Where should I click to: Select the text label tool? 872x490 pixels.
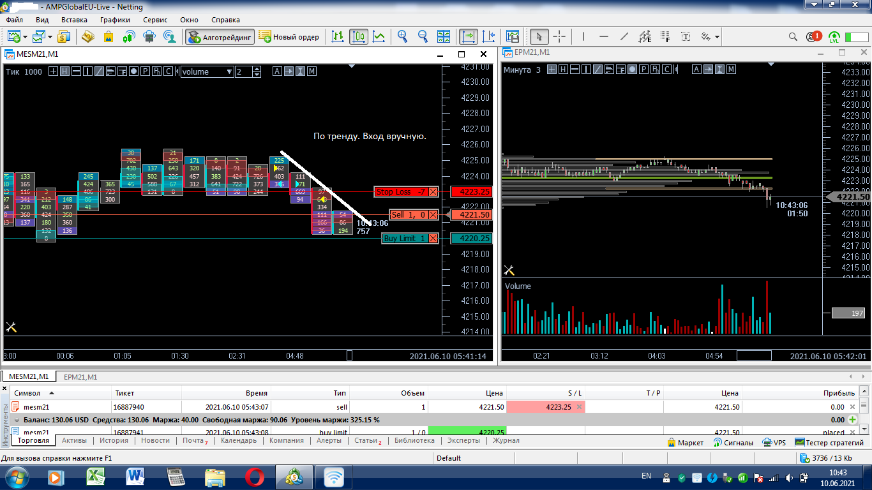686,36
